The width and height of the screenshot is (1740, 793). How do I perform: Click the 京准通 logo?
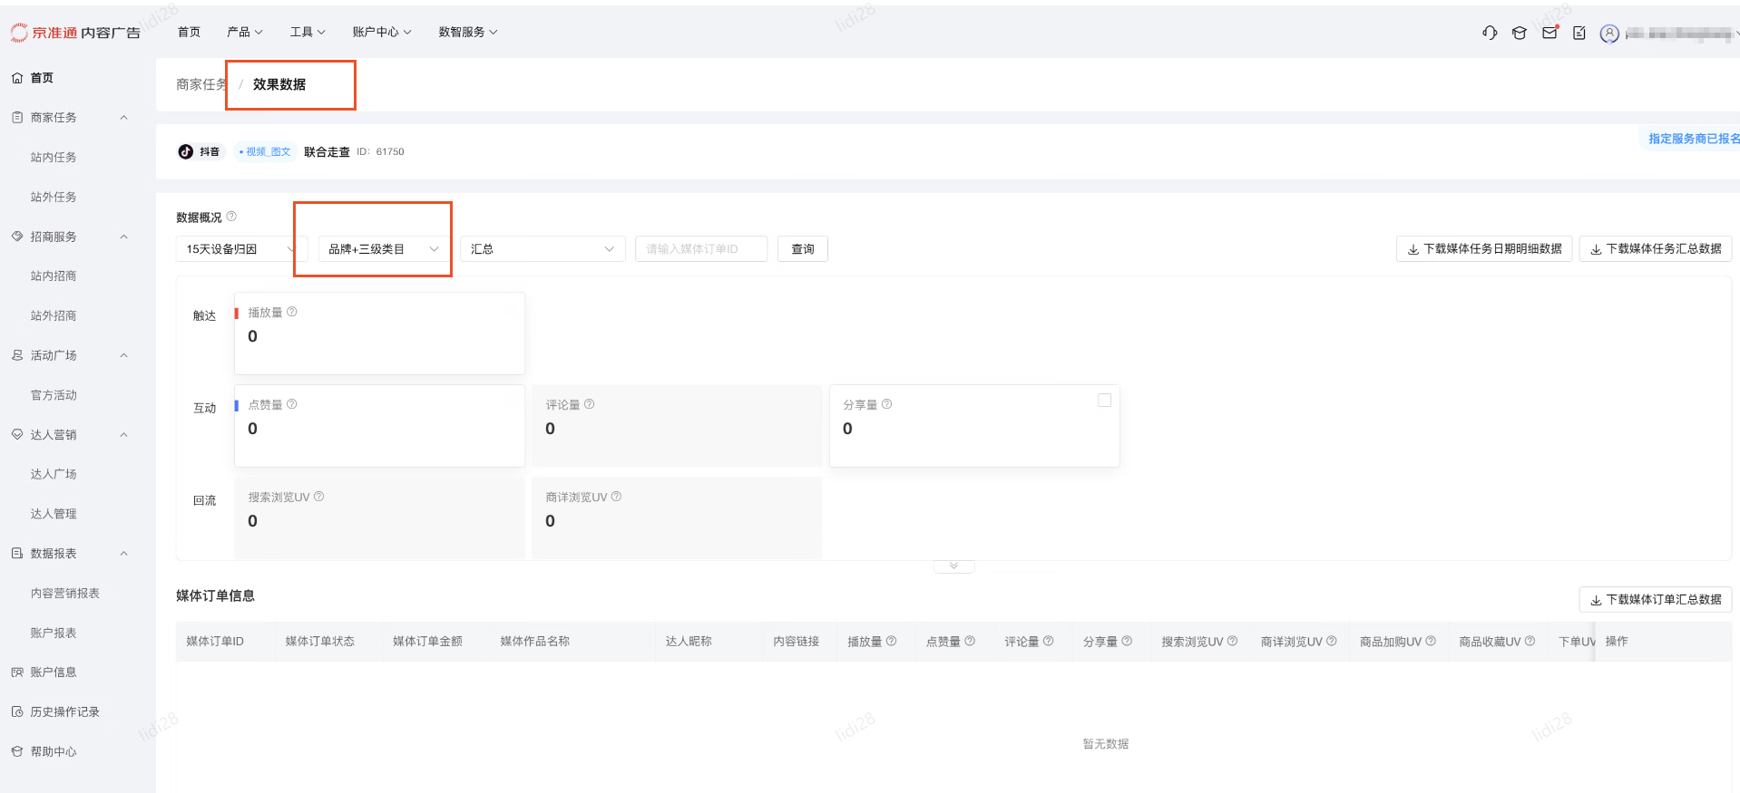(75, 33)
